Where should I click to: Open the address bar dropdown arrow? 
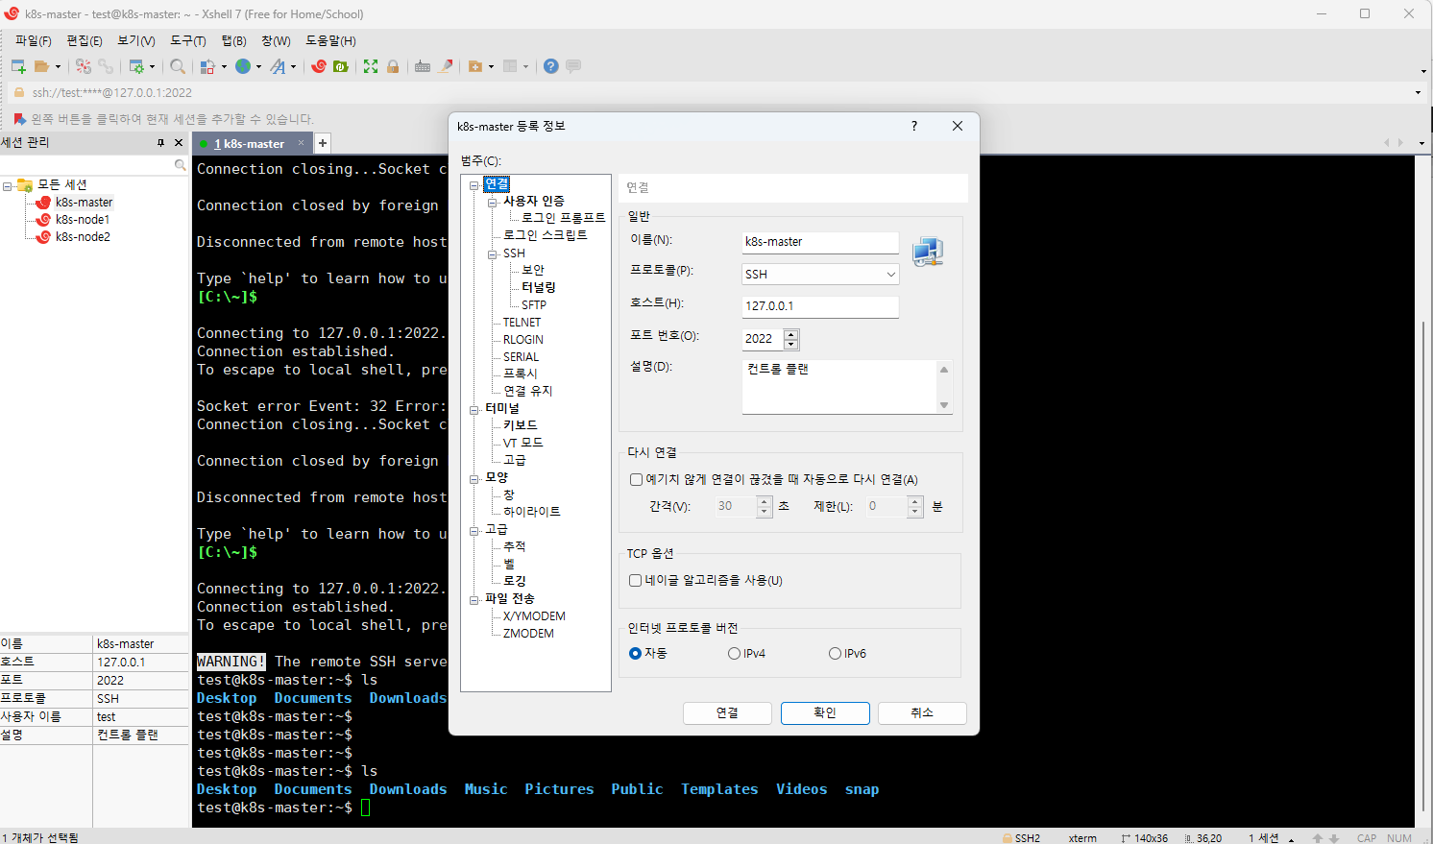pyautogui.click(x=1419, y=93)
